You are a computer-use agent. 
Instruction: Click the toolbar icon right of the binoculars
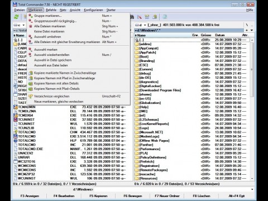(x=140, y=17)
